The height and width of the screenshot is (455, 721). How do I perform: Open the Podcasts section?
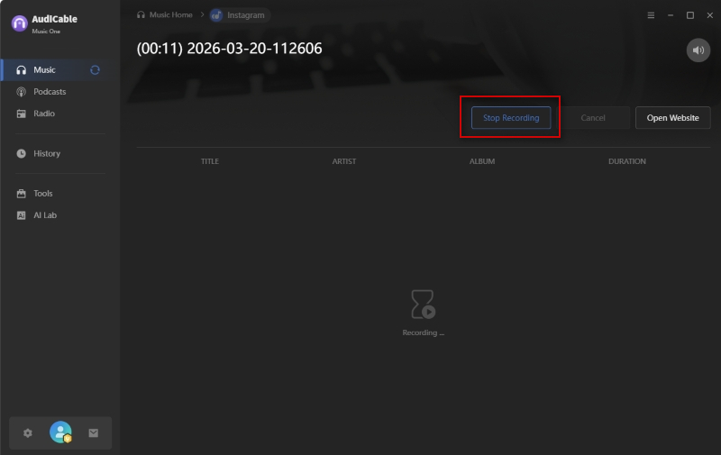[60, 92]
